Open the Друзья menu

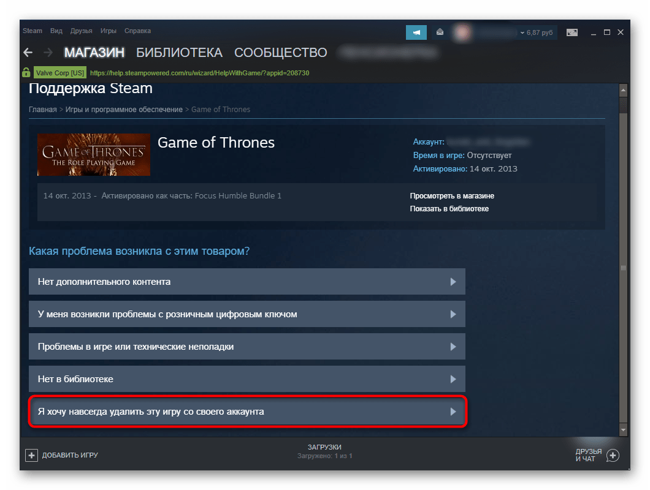(81, 31)
